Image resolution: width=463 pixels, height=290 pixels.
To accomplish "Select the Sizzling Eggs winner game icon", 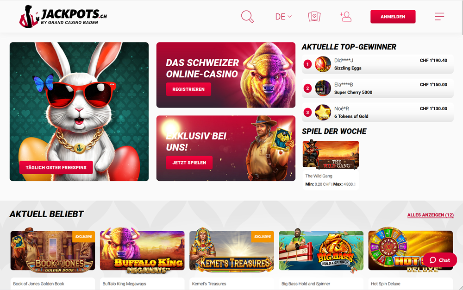I will tap(323, 64).
